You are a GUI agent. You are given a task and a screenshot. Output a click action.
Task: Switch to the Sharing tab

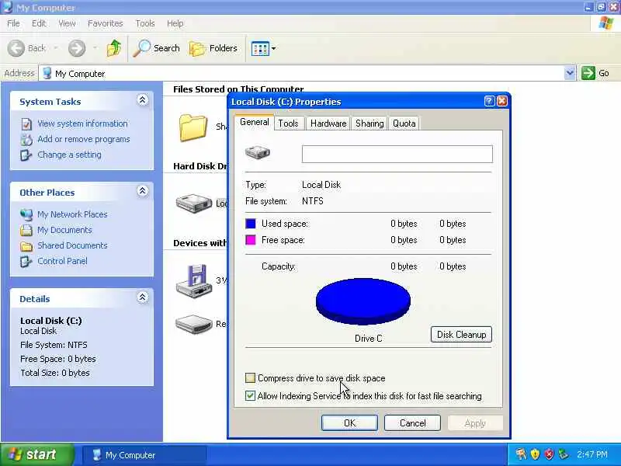(369, 123)
